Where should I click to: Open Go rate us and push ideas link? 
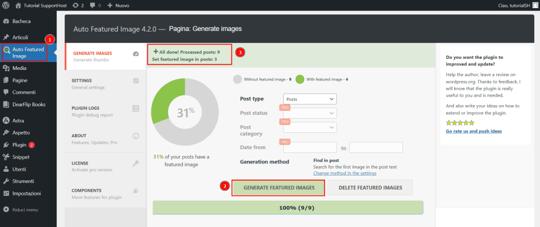click(x=474, y=131)
